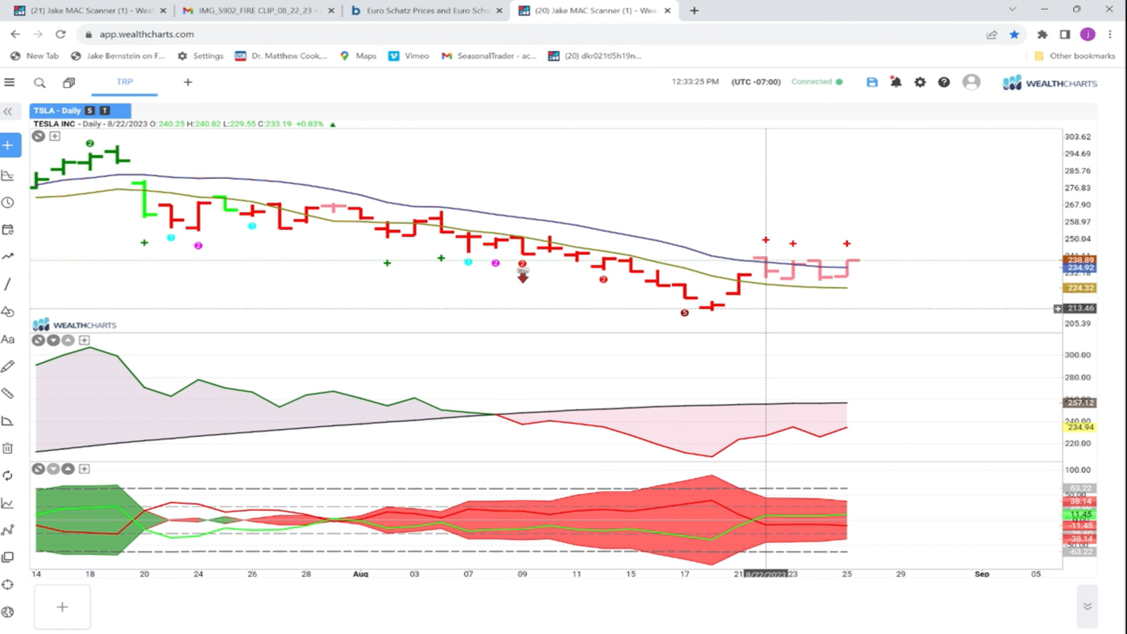Open the WealthCharts settings gear
1127x634 pixels.
[920, 82]
